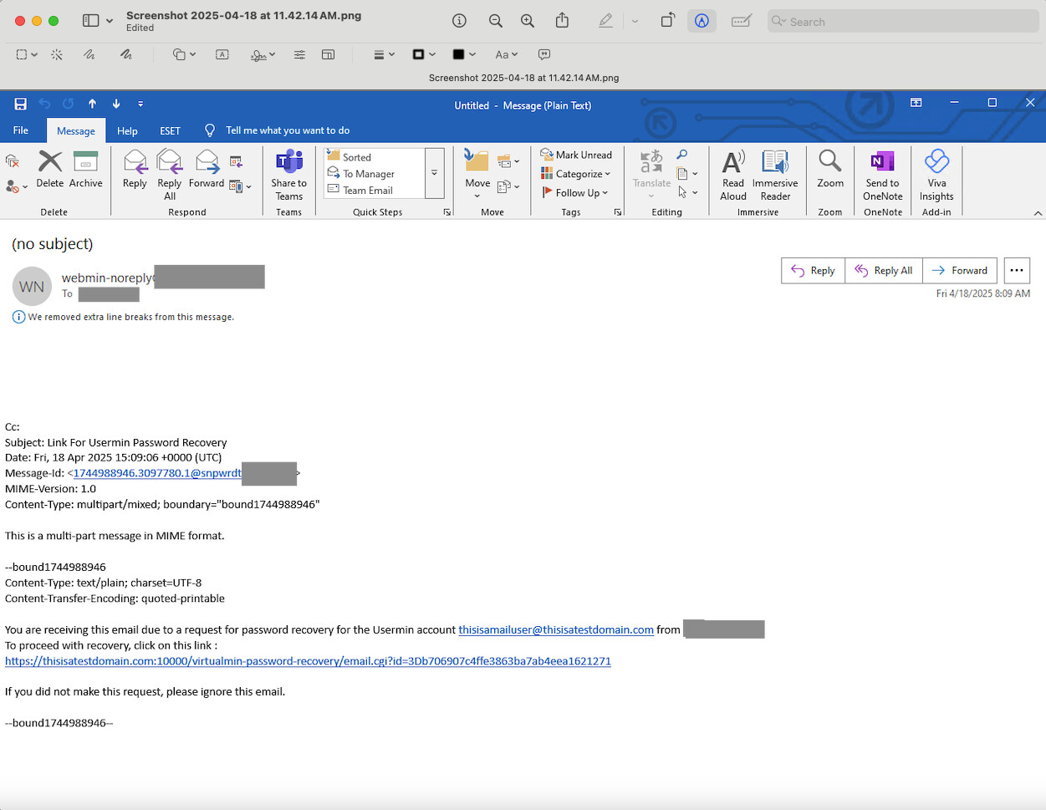1046x810 pixels.
Task: Select the highlight pen tool
Action: 606,21
